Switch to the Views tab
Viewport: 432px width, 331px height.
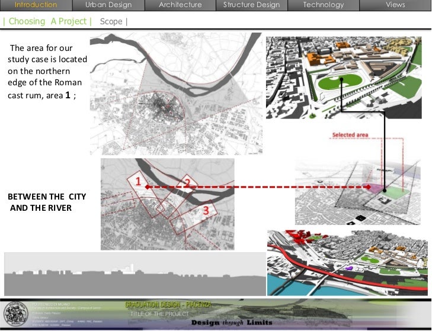(395, 5)
